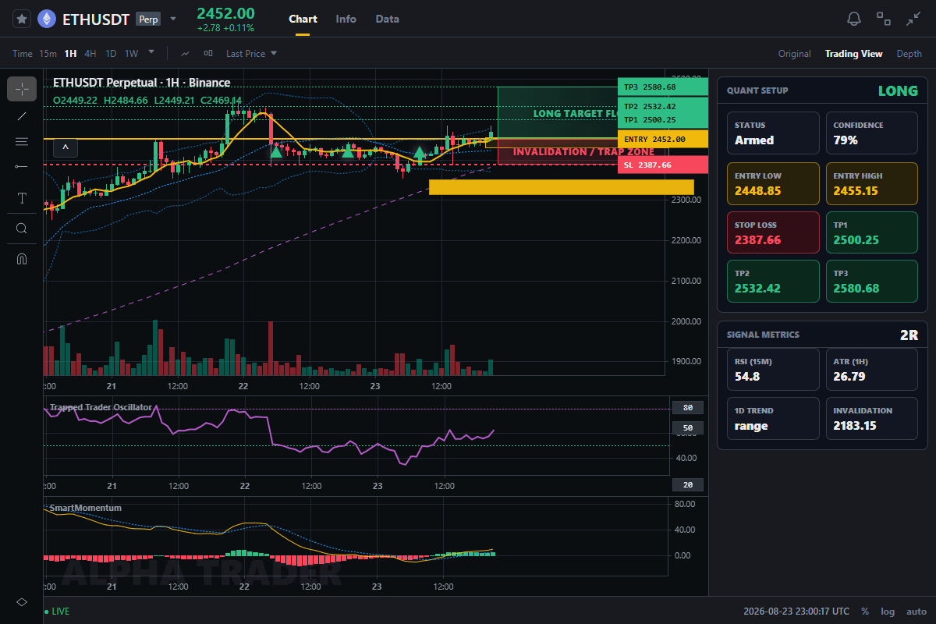Click the Trapped Trader Oscillator label
The width and height of the screenshot is (936, 624).
click(x=101, y=407)
